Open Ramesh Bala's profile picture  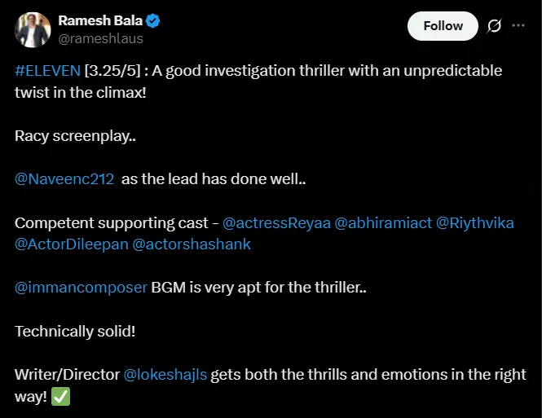tap(32, 30)
